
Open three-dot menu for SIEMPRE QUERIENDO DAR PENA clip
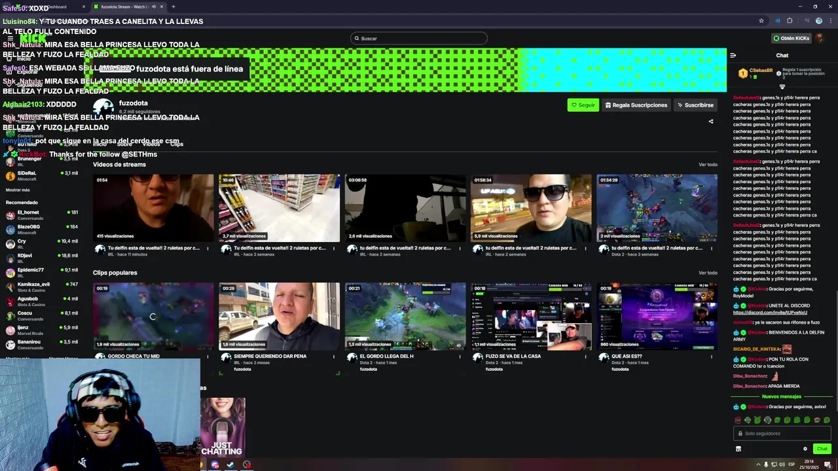tap(334, 357)
